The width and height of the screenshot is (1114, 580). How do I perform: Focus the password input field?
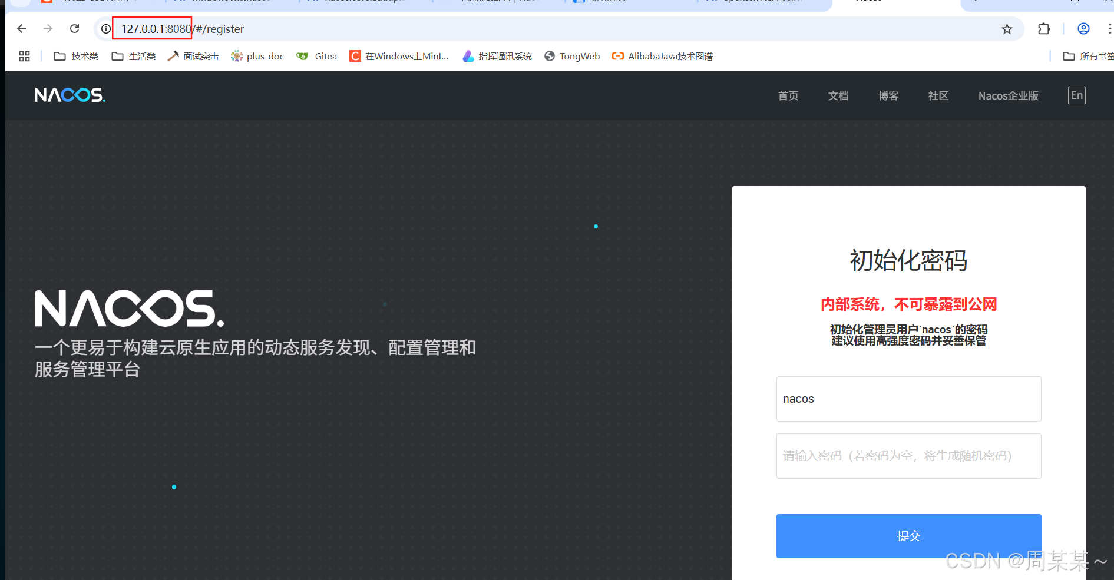(x=908, y=456)
